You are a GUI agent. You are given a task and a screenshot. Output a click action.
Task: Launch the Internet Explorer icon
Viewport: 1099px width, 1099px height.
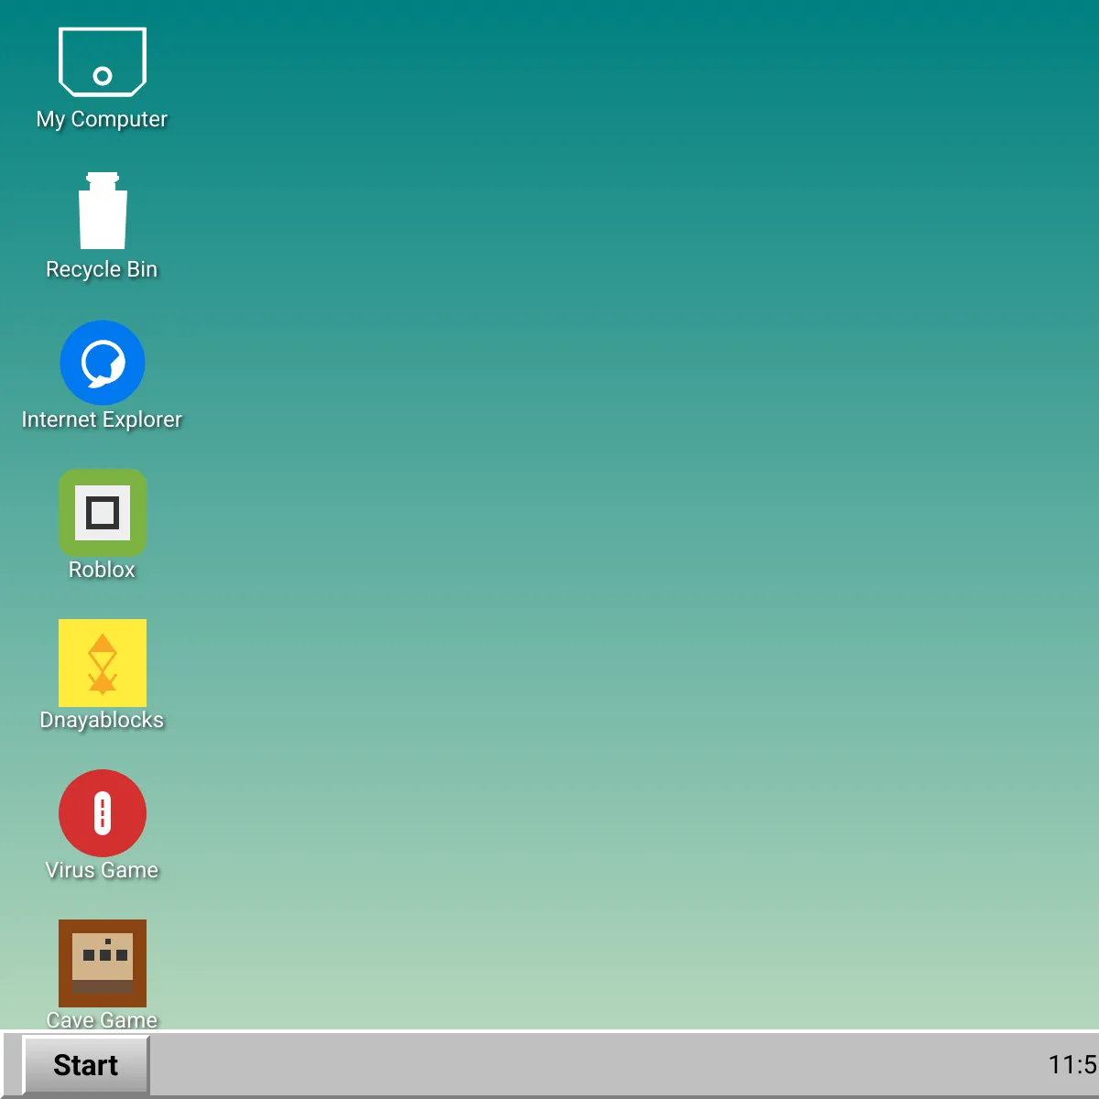[x=103, y=363]
